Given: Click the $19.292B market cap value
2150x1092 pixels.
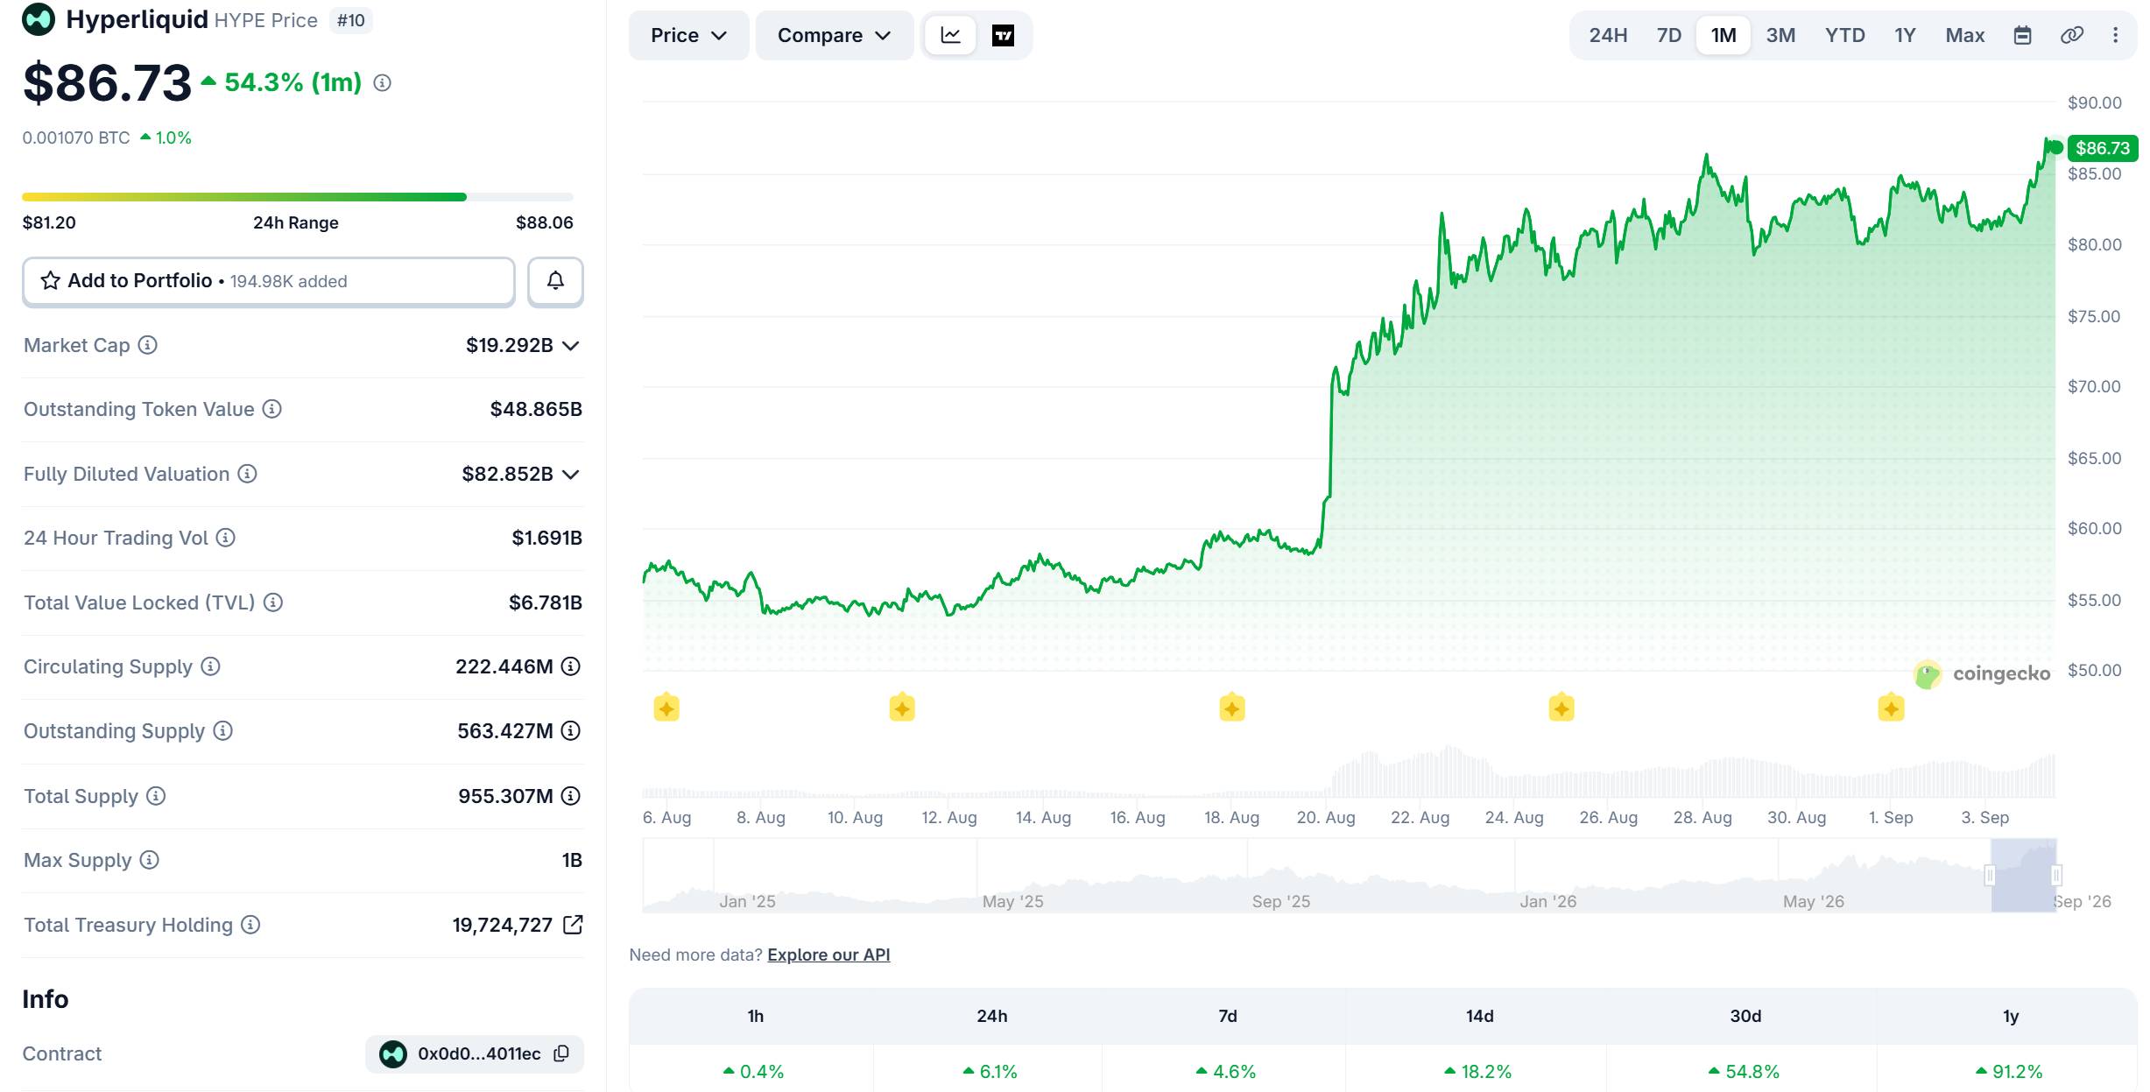Looking at the screenshot, I should [510, 345].
